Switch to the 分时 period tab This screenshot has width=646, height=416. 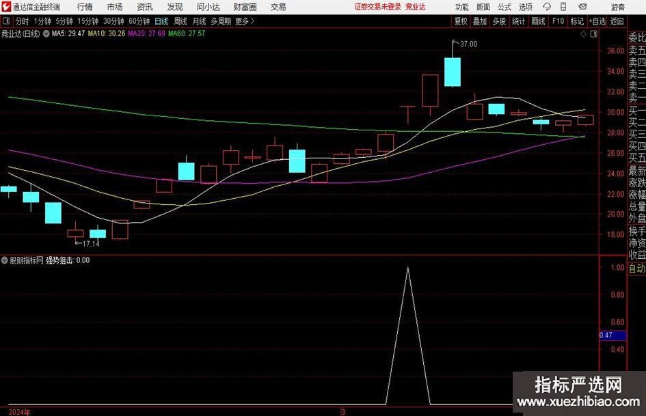click(x=23, y=21)
